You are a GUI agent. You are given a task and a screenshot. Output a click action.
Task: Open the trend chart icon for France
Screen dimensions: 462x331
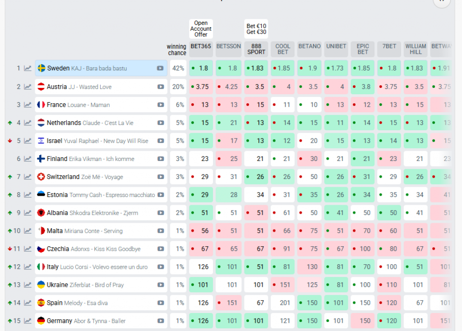pyautogui.click(x=28, y=105)
